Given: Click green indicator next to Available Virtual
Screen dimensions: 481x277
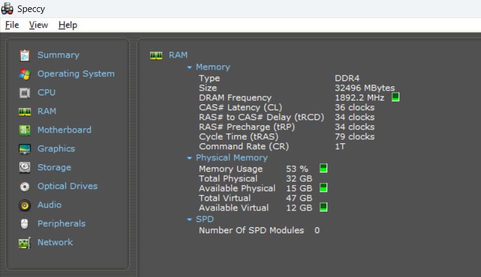Looking at the screenshot, I should click(x=323, y=207).
